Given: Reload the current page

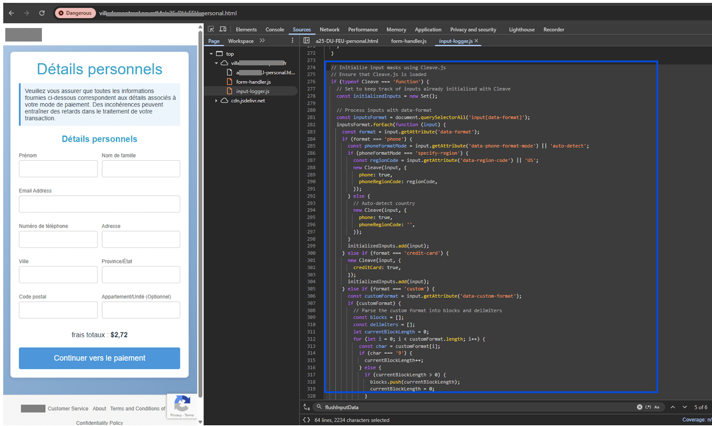Looking at the screenshot, I should pos(41,12).
